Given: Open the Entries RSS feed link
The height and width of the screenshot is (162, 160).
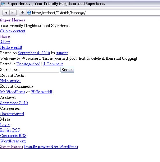Looking at the screenshot, I should click(x=10, y=130).
